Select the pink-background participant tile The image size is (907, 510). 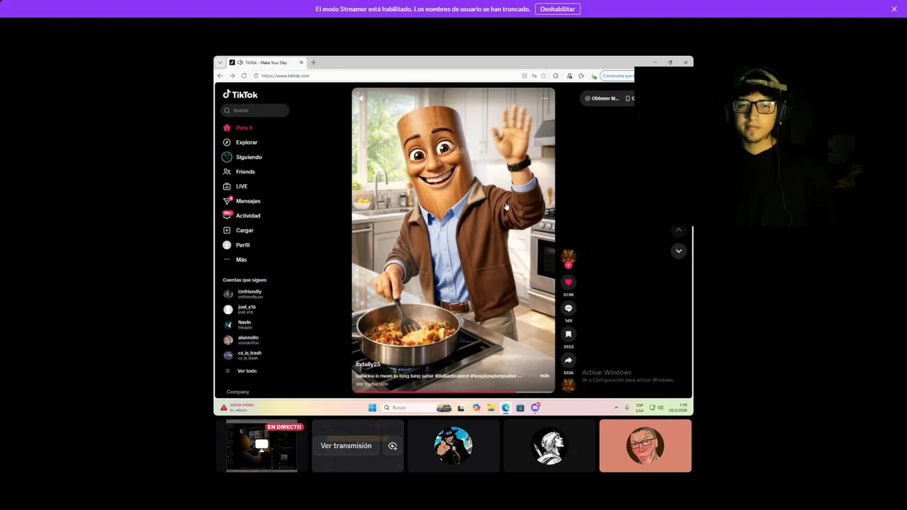click(645, 446)
